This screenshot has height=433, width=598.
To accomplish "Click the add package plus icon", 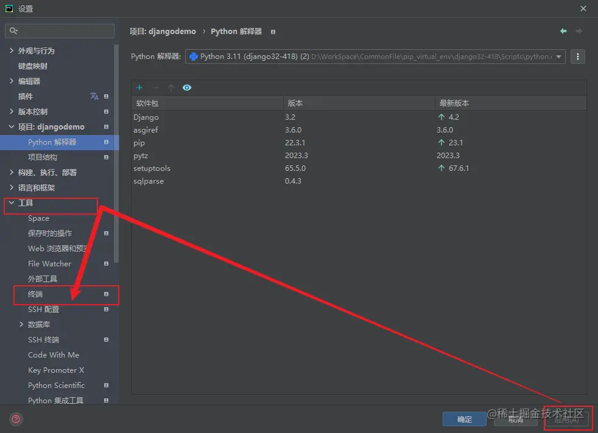I will [x=139, y=88].
